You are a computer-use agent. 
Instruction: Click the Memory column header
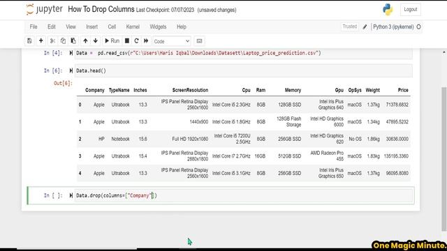pos(293,90)
